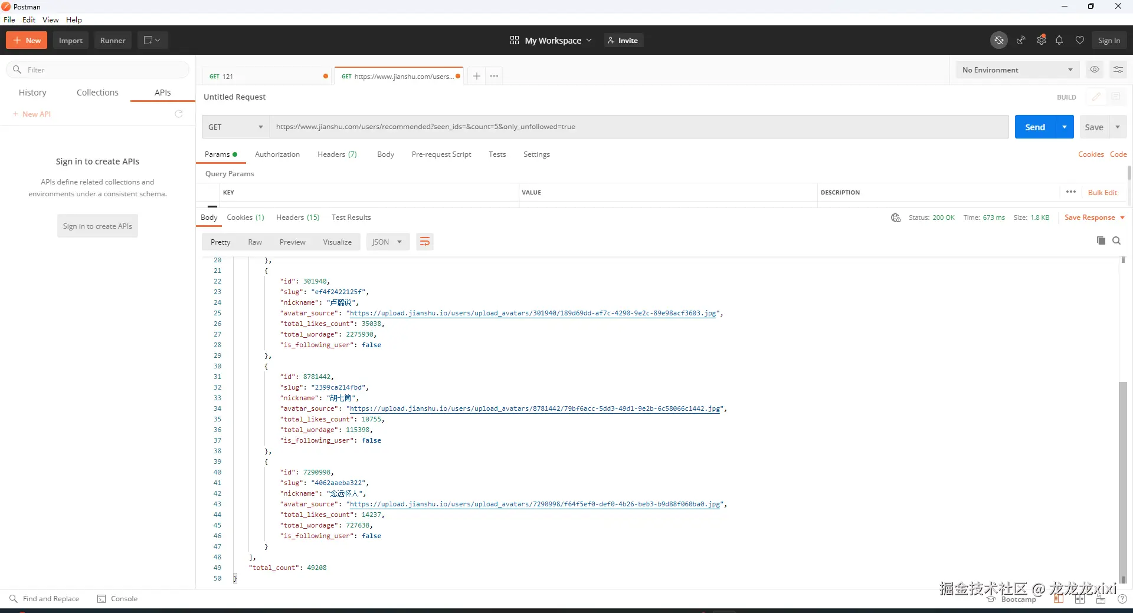Open the No Environment dropdown
The image size is (1133, 613).
(1017, 70)
